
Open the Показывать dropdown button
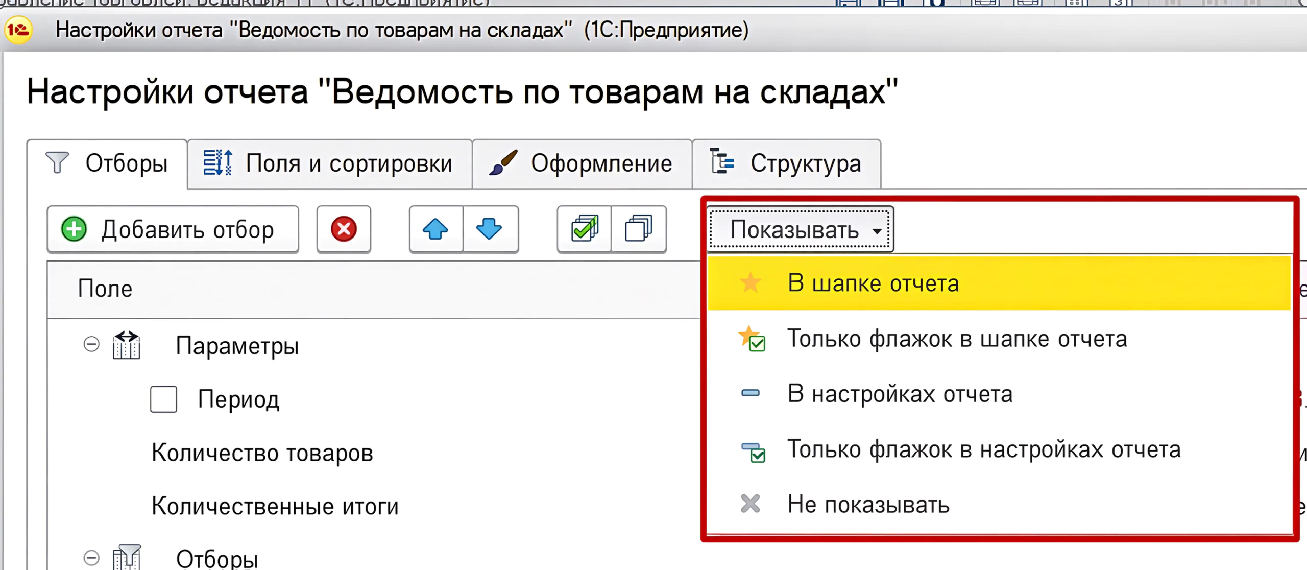click(x=801, y=229)
